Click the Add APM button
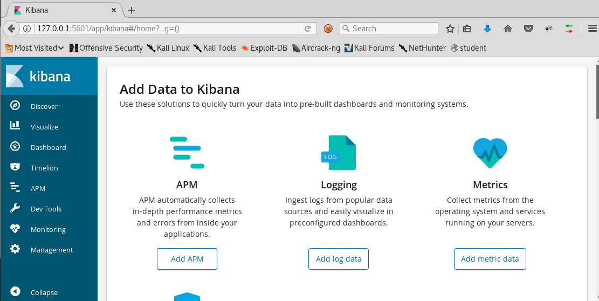This screenshot has width=599, height=301. (187, 259)
